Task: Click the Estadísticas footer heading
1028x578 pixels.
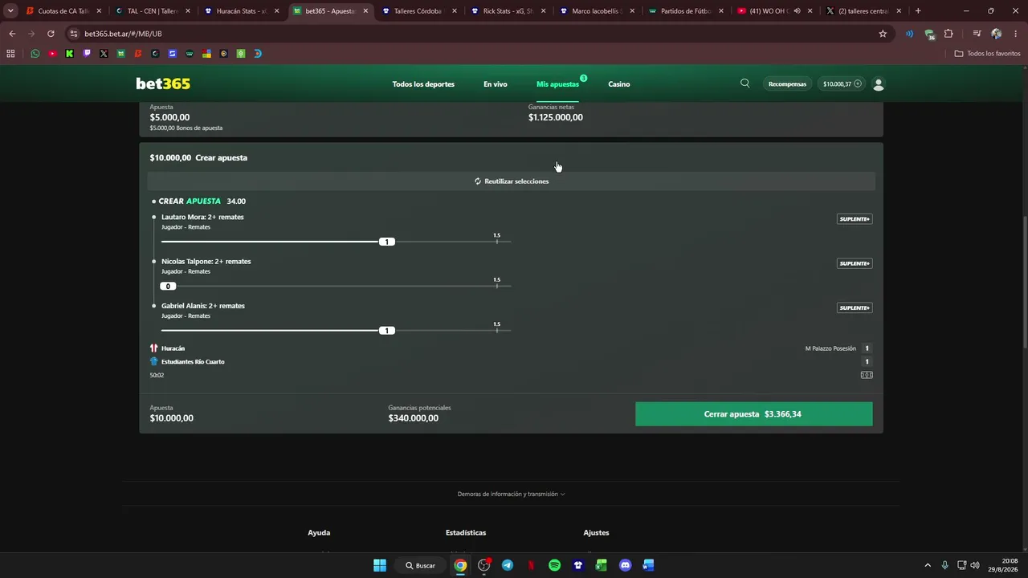Action: (466, 532)
